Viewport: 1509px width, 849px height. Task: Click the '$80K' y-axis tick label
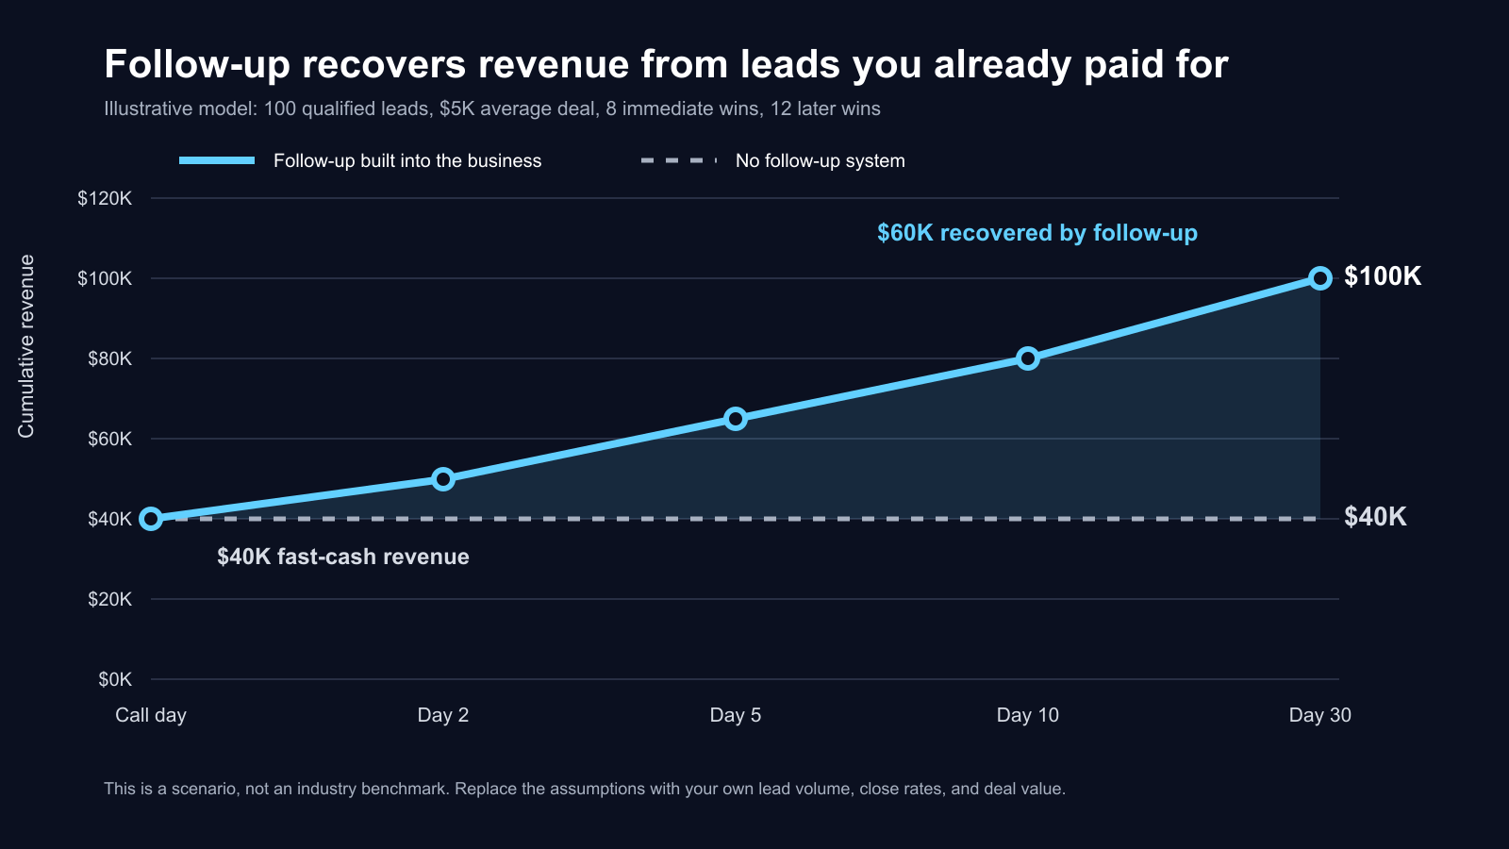(x=109, y=358)
